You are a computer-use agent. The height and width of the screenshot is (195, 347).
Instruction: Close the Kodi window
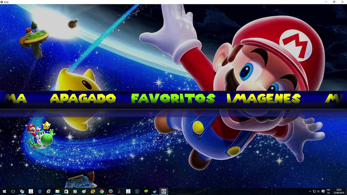coord(342,2)
